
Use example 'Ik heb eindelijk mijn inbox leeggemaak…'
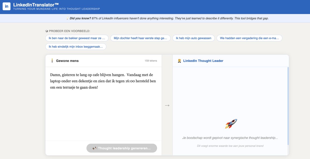pyautogui.click(x=76, y=47)
